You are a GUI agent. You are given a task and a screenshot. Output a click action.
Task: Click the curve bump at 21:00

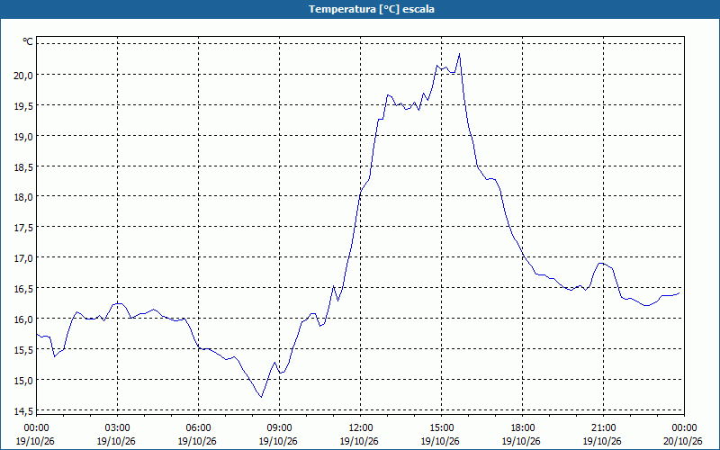(601, 264)
